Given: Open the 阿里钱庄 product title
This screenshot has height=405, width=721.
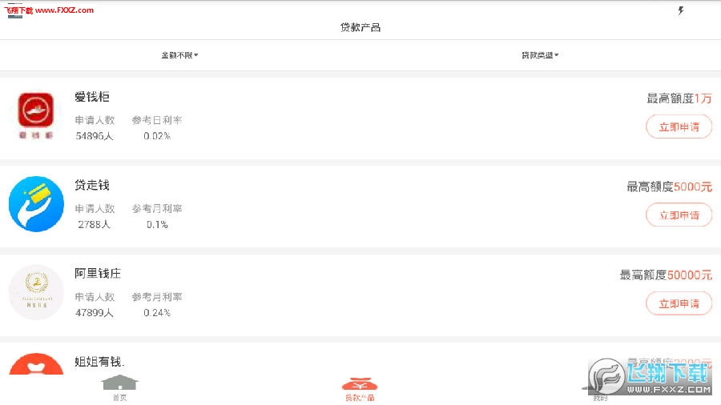Looking at the screenshot, I should [98, 273].
